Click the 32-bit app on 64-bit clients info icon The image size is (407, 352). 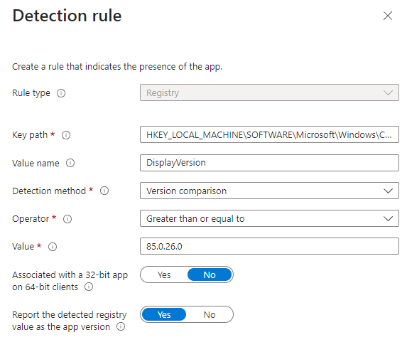point(89,287)
